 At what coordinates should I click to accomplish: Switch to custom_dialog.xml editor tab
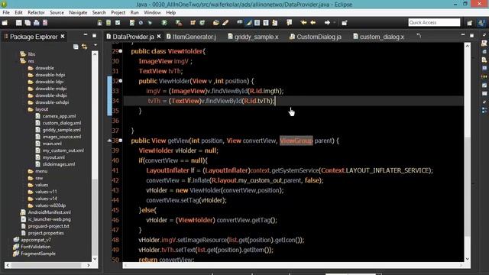point(378,37)
